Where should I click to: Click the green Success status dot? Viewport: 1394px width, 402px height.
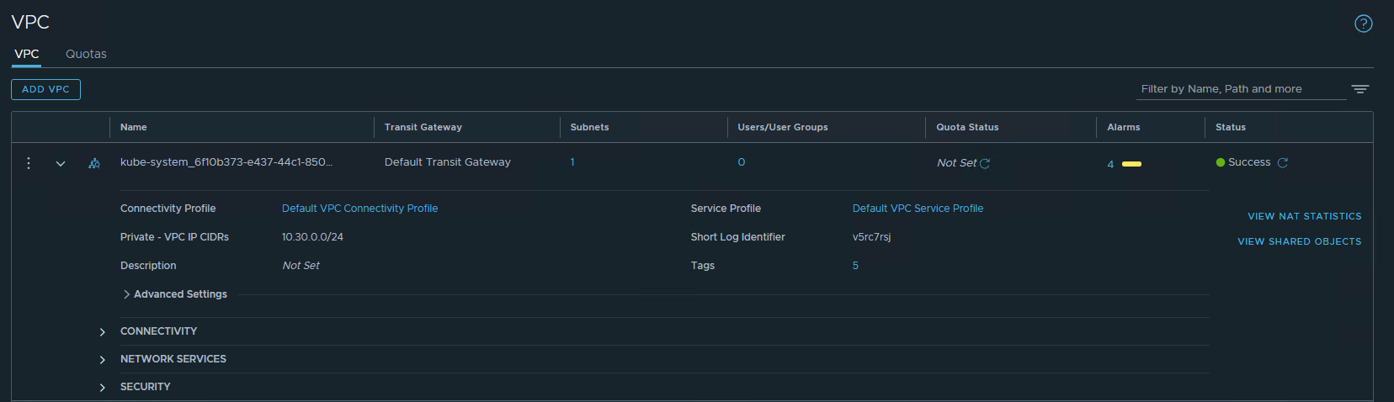pyautogui.click(x=1220, y=163)
